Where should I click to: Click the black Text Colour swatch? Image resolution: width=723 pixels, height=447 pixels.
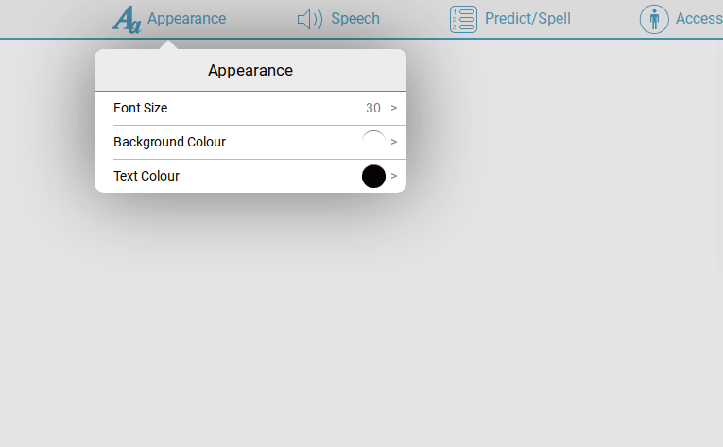point(373,176)
